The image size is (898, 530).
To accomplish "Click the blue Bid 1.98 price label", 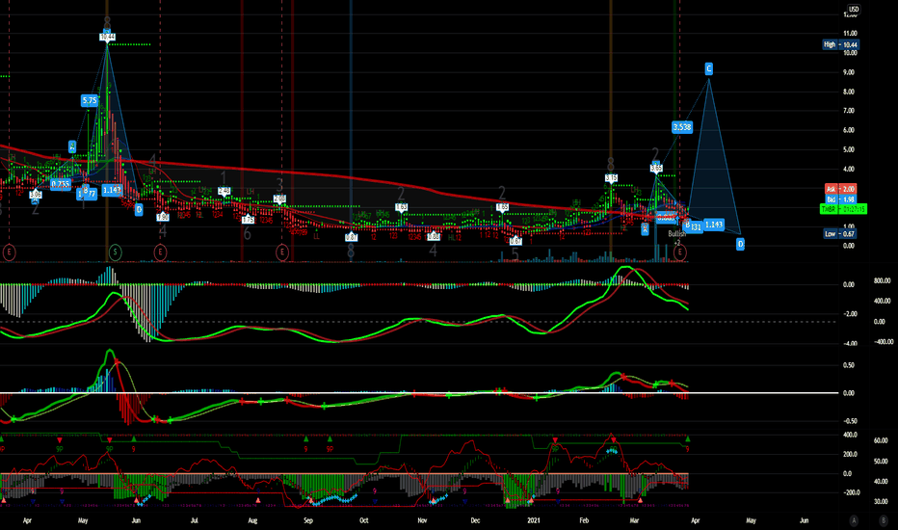I will [841, 199].
